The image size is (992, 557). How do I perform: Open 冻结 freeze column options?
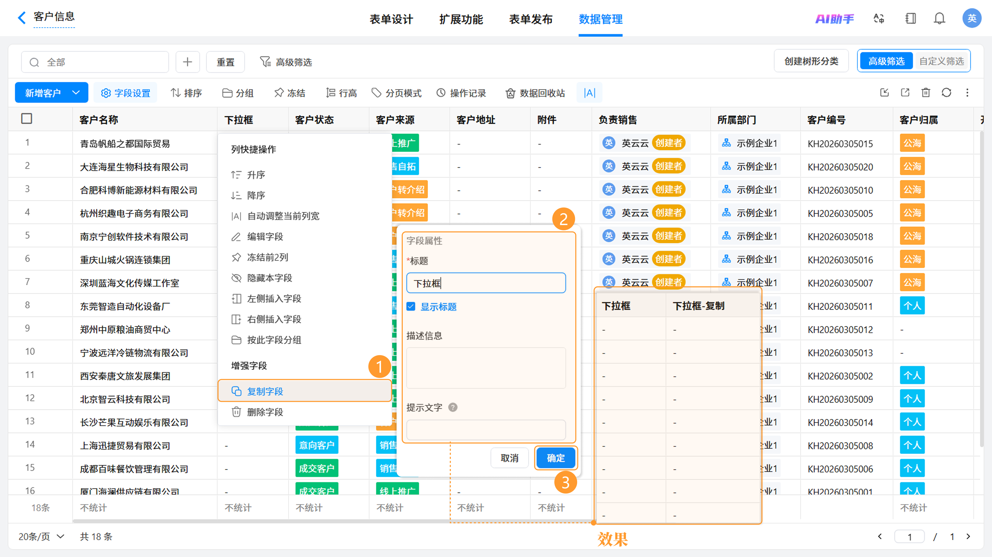coord(290,93)
